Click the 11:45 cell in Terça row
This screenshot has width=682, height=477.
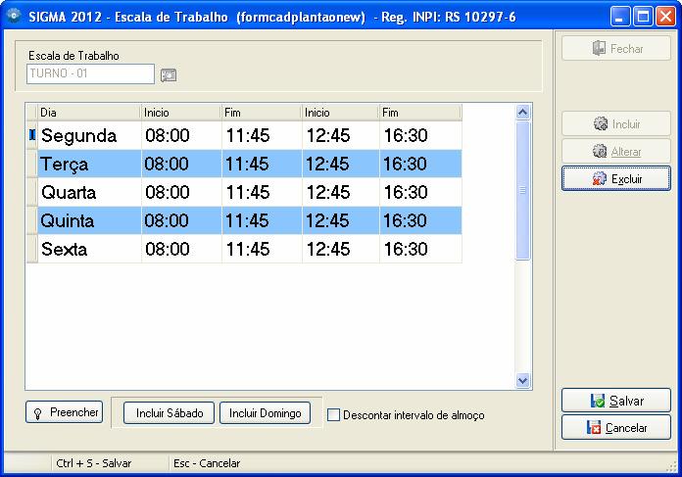[262, 164]
